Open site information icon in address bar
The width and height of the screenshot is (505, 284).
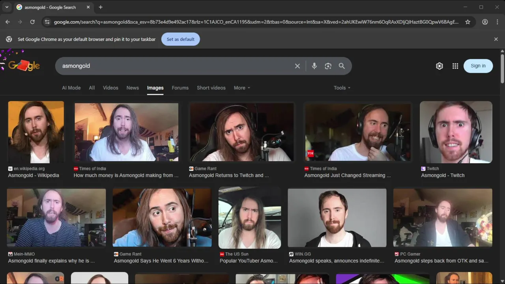(47, 22)
